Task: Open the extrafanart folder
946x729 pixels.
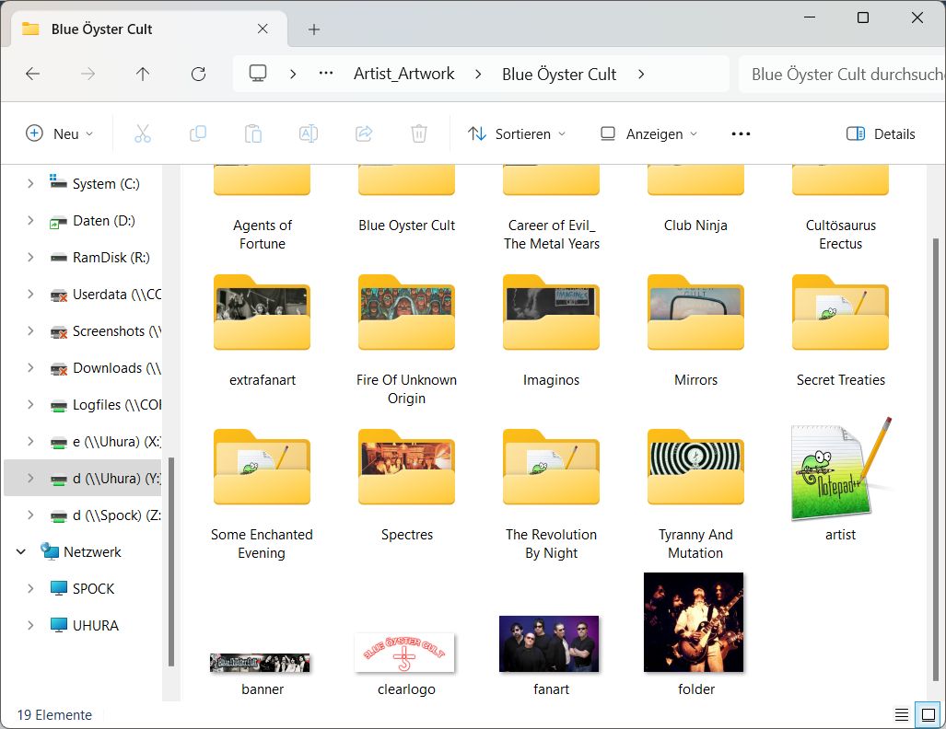Action: (262, 331)
